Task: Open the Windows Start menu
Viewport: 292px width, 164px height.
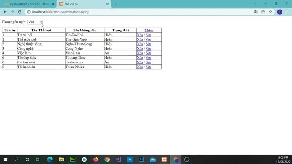Action: [5, 159]
